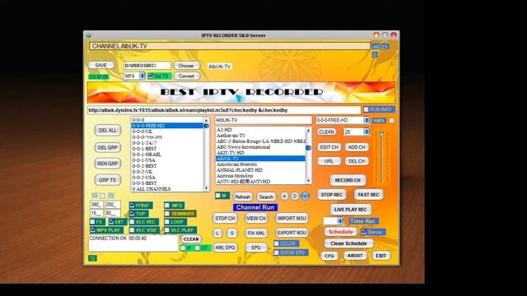
Task: Click the ADD CH button
Action: tap(357, 147)
